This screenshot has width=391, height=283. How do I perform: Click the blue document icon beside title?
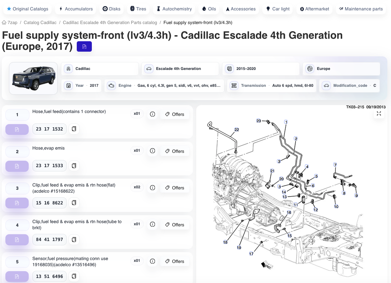pyautogui.click(x=84, y=47)
